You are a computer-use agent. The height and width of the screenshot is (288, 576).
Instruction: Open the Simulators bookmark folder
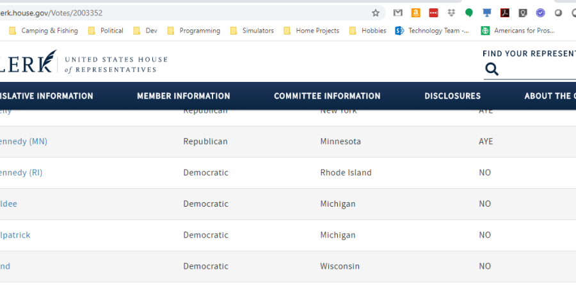click(x=252, y=31)
